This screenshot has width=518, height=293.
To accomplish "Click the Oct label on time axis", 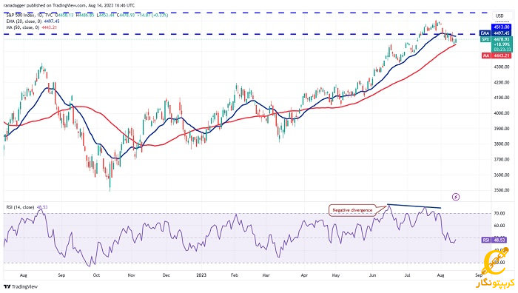I will (96, 275).
